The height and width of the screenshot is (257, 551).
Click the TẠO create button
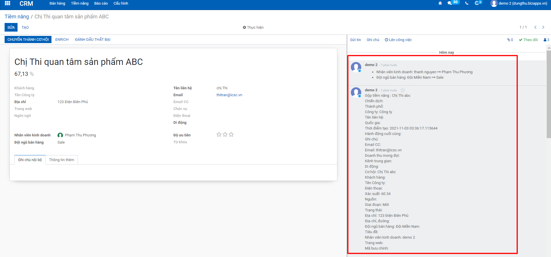(25, 28)
